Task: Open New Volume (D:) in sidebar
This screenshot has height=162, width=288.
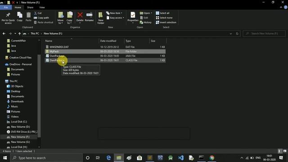Action: pyautogui.click(x=20, y=127)
